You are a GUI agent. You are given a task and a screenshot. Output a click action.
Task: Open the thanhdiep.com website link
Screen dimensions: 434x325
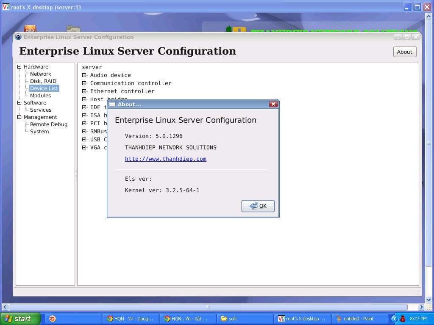tap(165, 159)
